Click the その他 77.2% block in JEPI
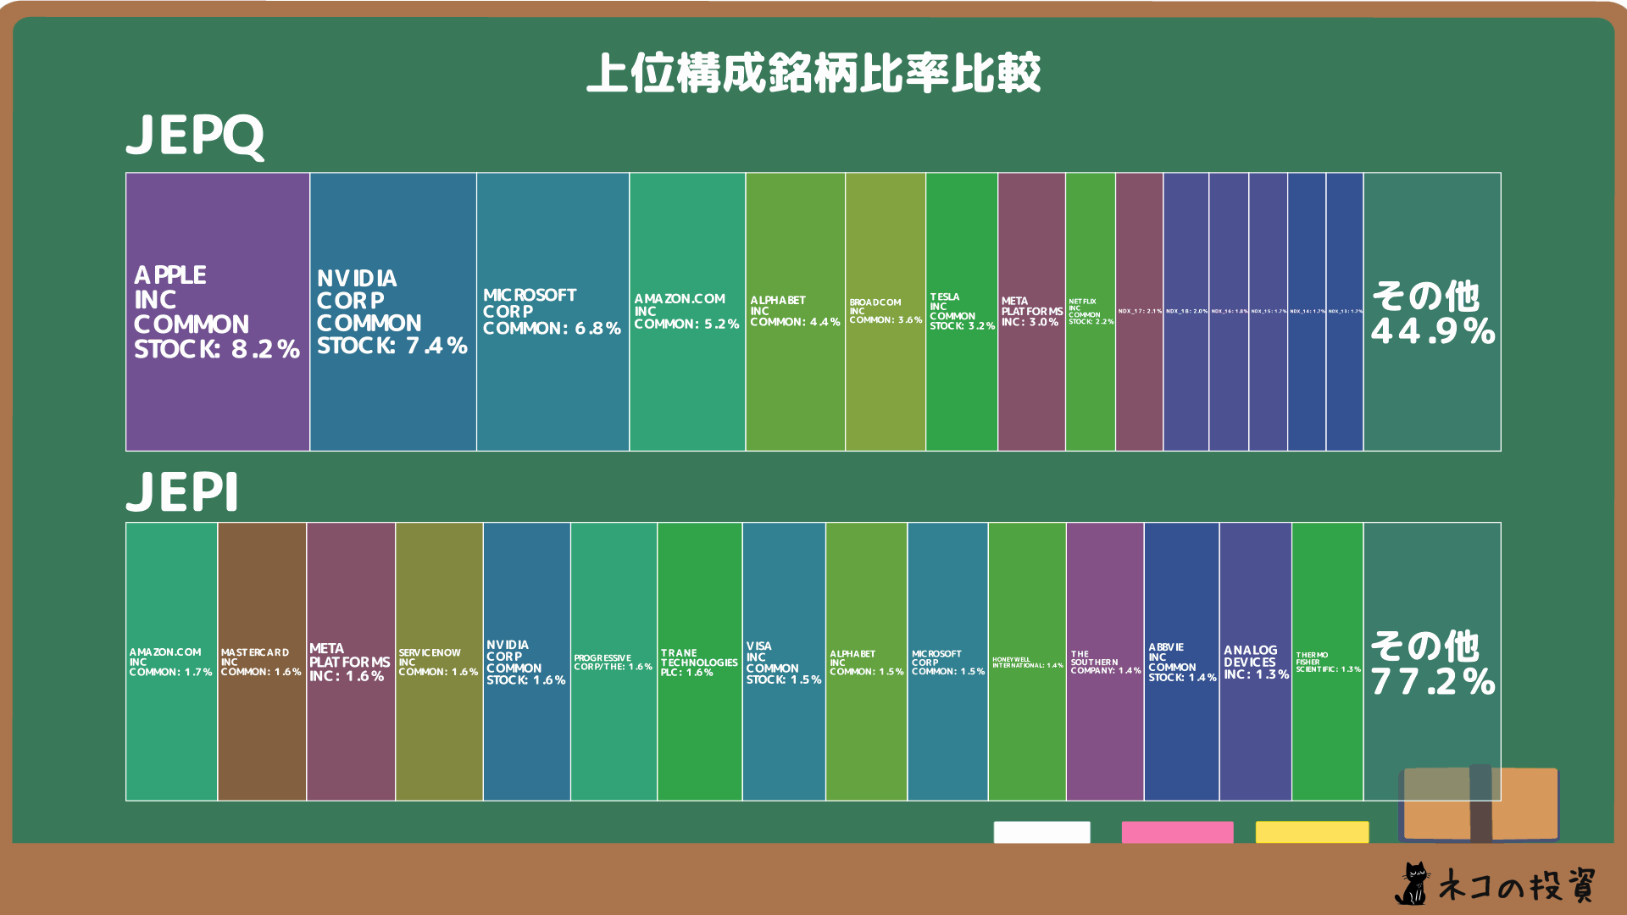Viewport: 1627px width, 915px height. [x=1432, y=662]
